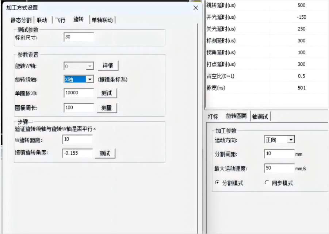Close the 加工方式设置 dialog
Image resolution: width=329 pixels, height=234 pixels.
[196, 8]
